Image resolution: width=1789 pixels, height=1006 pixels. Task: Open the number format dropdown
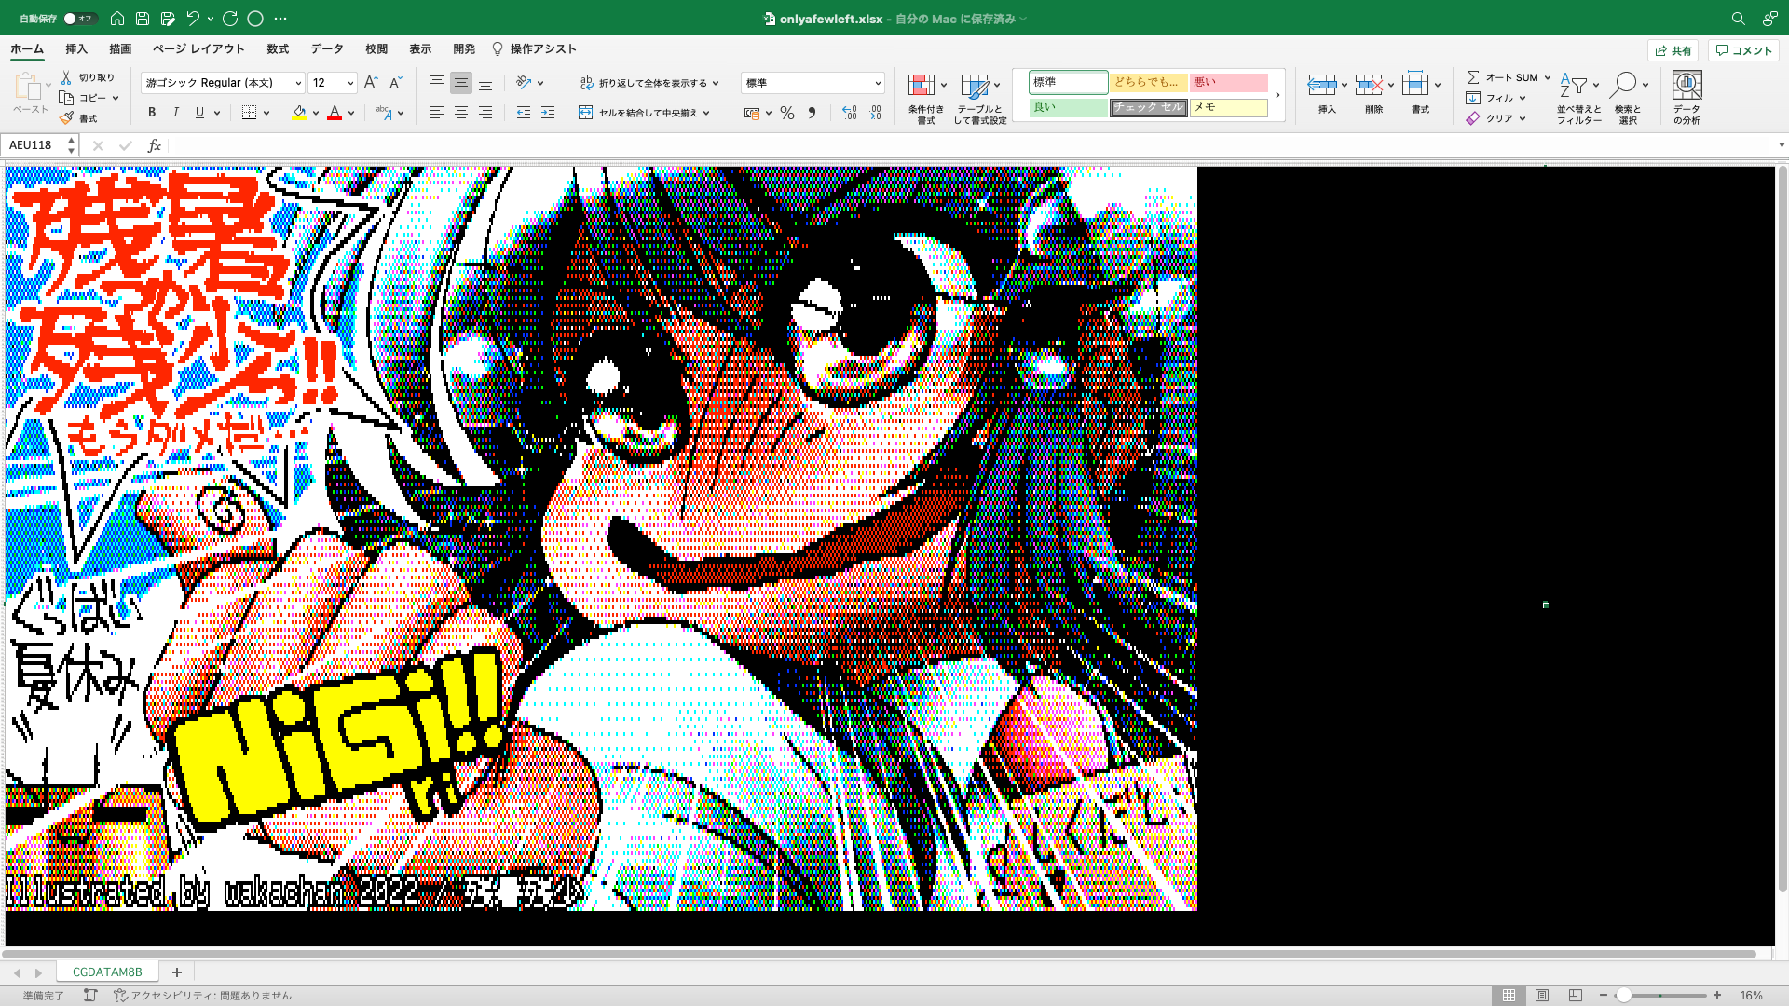[x=878, y=83]
